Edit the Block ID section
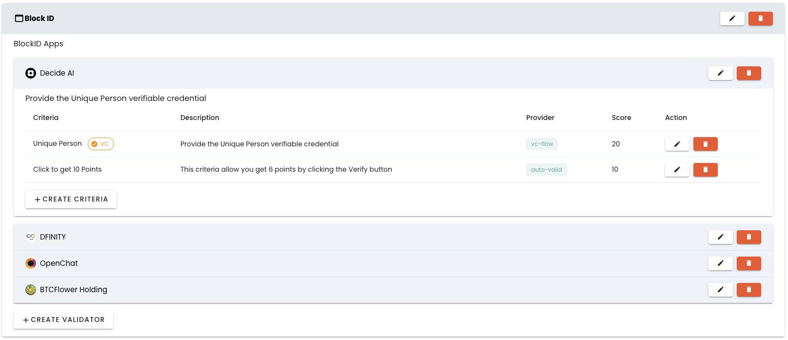 click(x=732, y=19)
